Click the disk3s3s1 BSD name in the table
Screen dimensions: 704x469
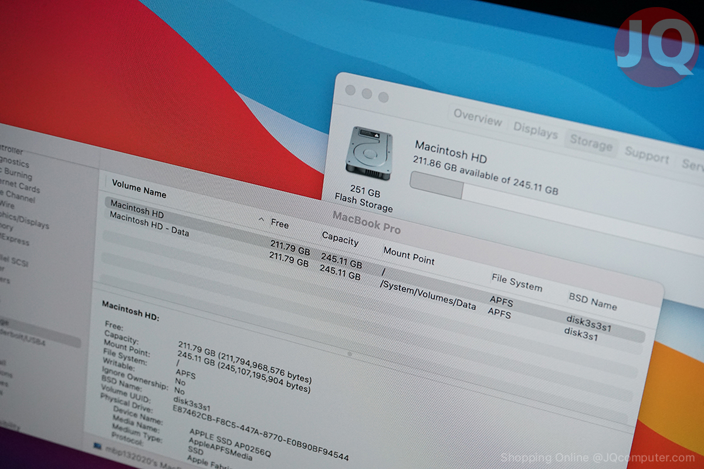588,324
